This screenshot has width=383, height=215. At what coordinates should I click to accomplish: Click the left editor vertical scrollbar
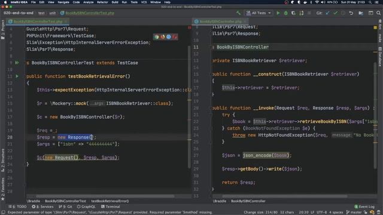pos(189,107)
